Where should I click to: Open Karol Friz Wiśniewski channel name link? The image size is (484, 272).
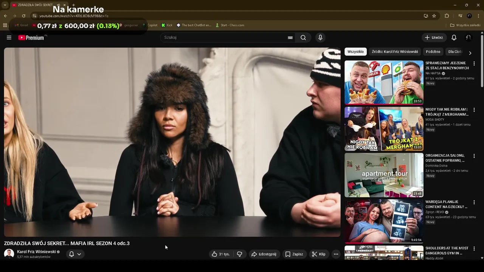[36, 252]
